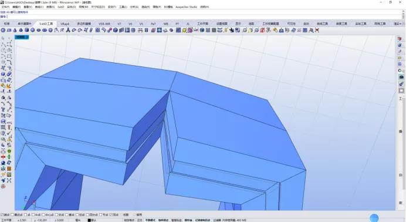This screenshot has height=222, width=406.
Task: Enable the 中点 (Mid) osnap checkbox
Action: pos(33,215)
